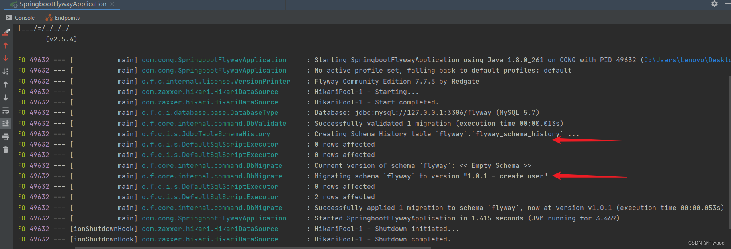Click 'o.f.core.internal.command.DbValidate' class name
731x249 pixels.
tap(214, 123)
